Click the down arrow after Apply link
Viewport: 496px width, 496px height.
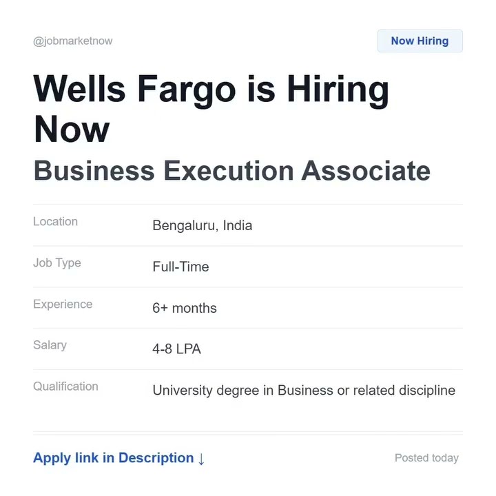(x=201, y=459)
